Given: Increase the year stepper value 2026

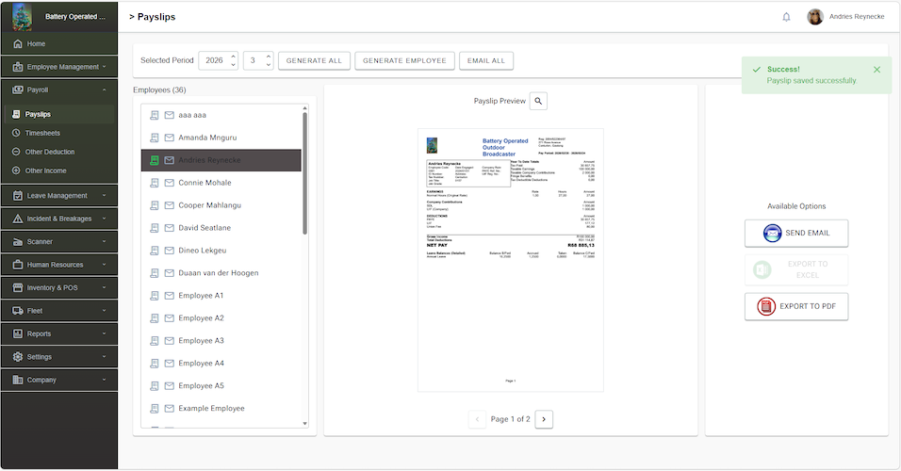Looking at the screenshot, I should 234,57.
